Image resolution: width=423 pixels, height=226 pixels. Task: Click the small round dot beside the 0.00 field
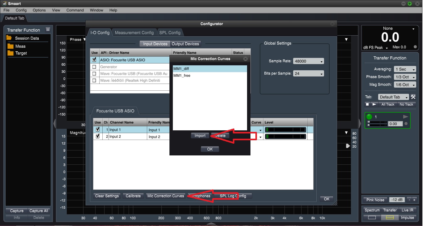[x=406, y=124]
